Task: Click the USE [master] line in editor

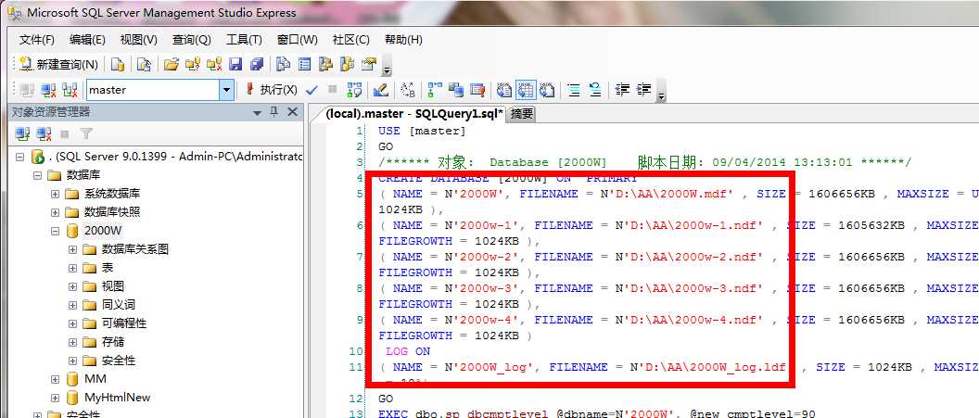Action: tap(422, 131)
